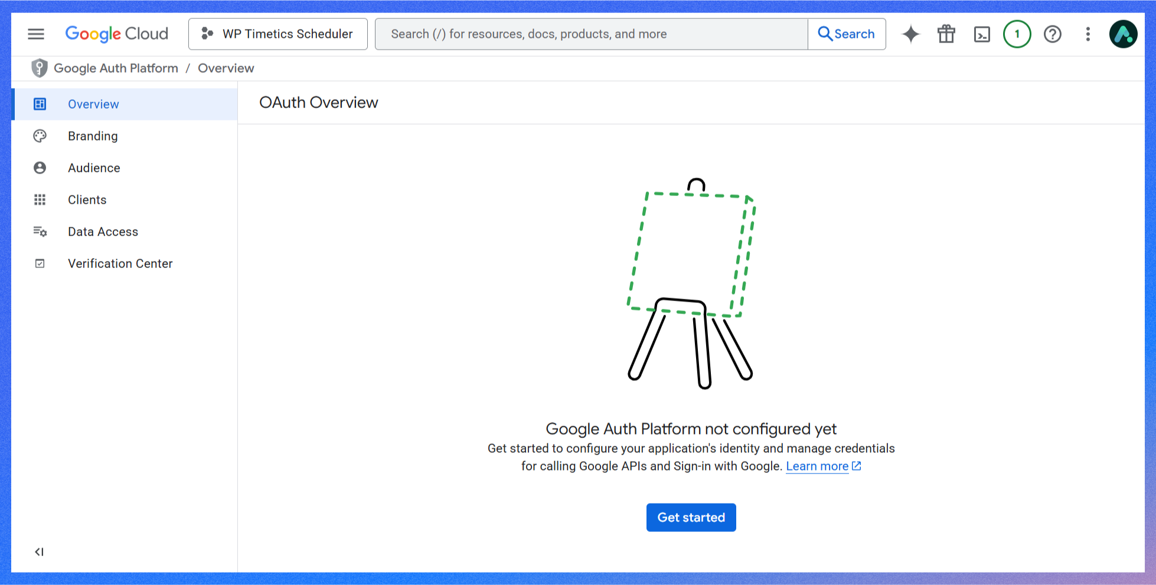This screenshot has width=1156, height=585.
Task: Select Overview in the sidebar
Action: [125, 104]
